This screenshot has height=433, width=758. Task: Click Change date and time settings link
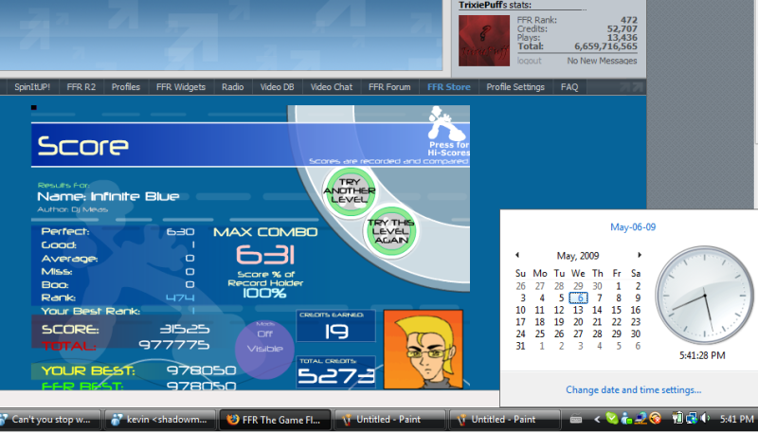(x=633, y=389)
